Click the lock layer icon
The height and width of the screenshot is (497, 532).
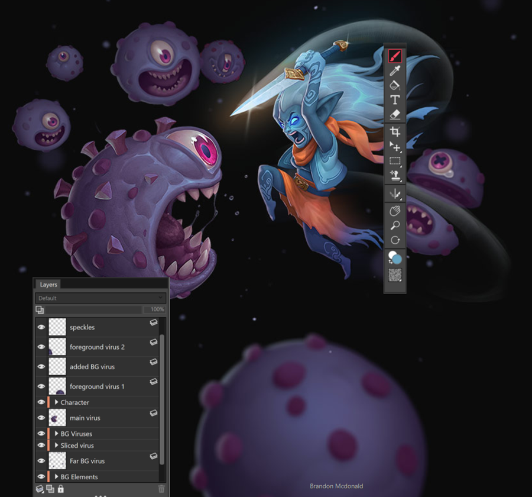(x=60, y=489)
